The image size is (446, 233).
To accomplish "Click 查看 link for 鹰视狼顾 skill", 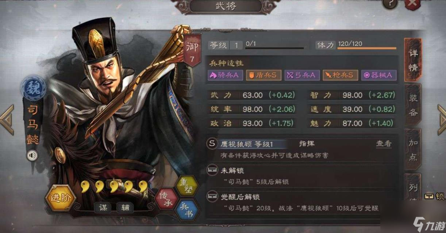I will [x=384, y=143].
